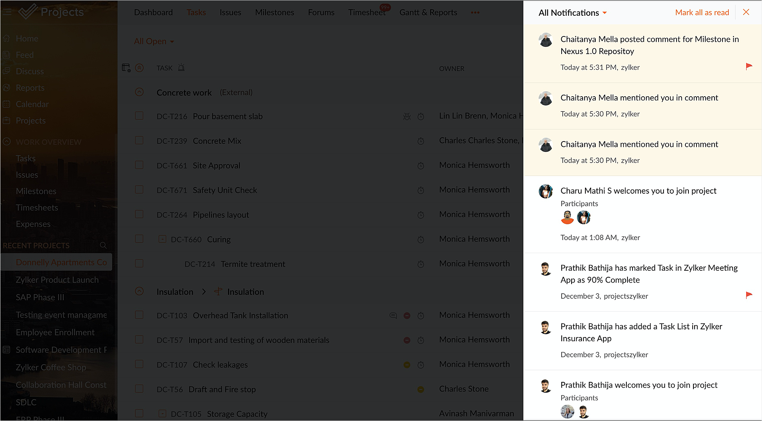Screen dimensions: 762x421
Task: Select the checkbox for the Check leakages task
Action: coord(139,364)
